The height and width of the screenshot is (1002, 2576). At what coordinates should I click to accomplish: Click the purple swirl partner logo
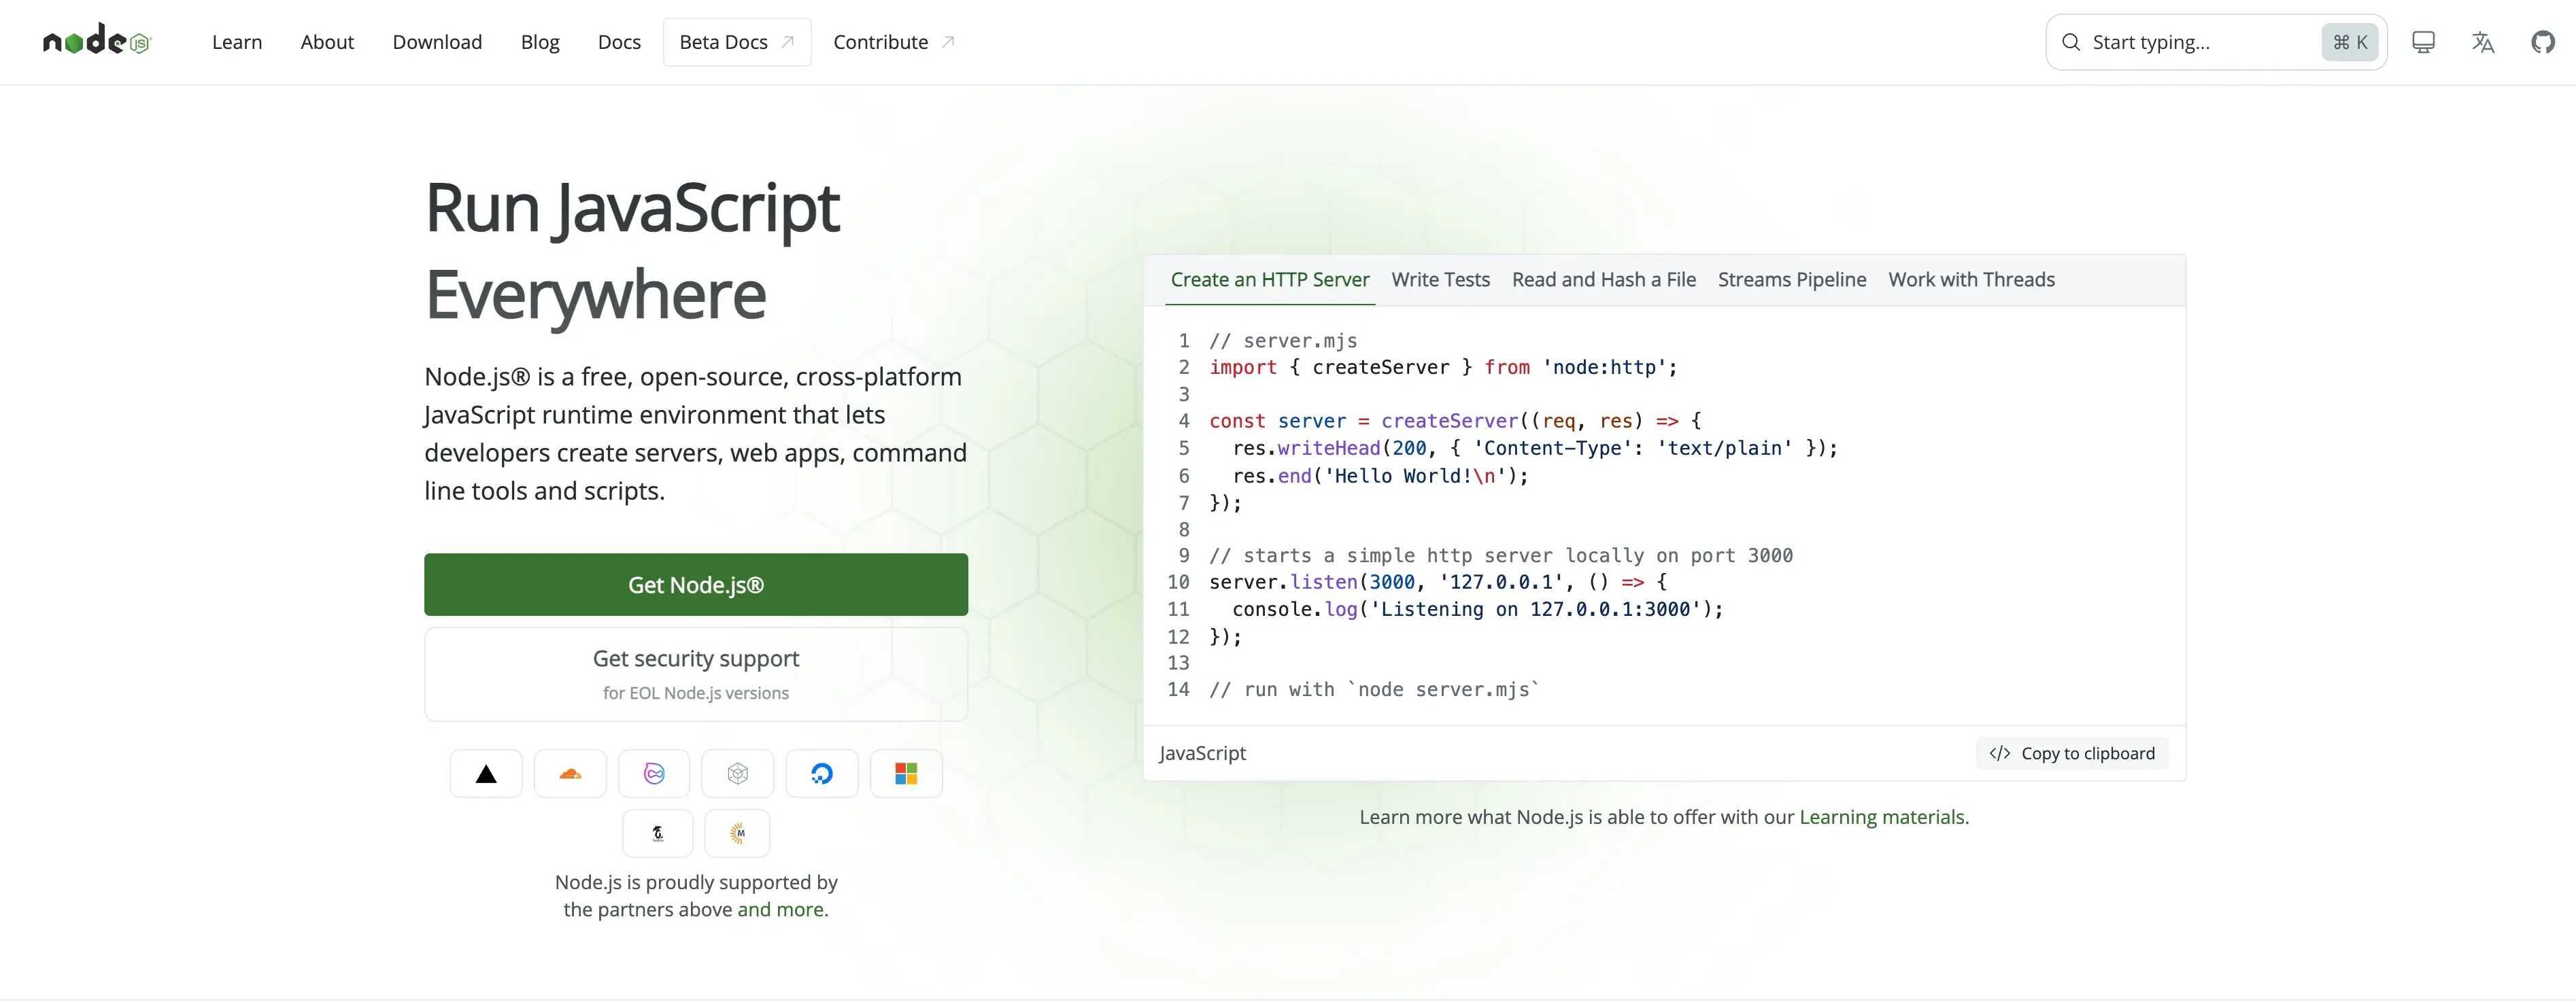[654, 773]
